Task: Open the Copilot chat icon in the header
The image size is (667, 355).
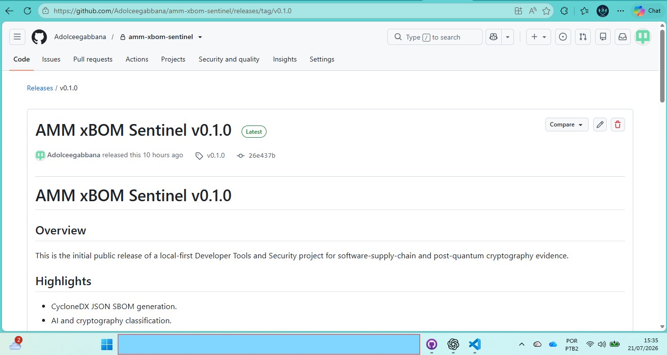Action: point(493,37)
